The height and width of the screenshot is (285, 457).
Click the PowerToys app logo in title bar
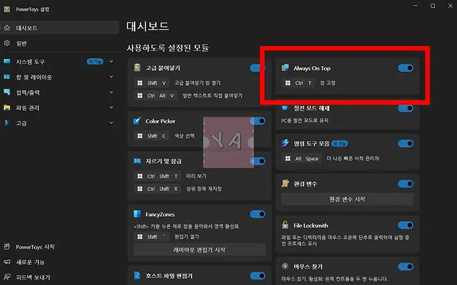click(7, 9)
